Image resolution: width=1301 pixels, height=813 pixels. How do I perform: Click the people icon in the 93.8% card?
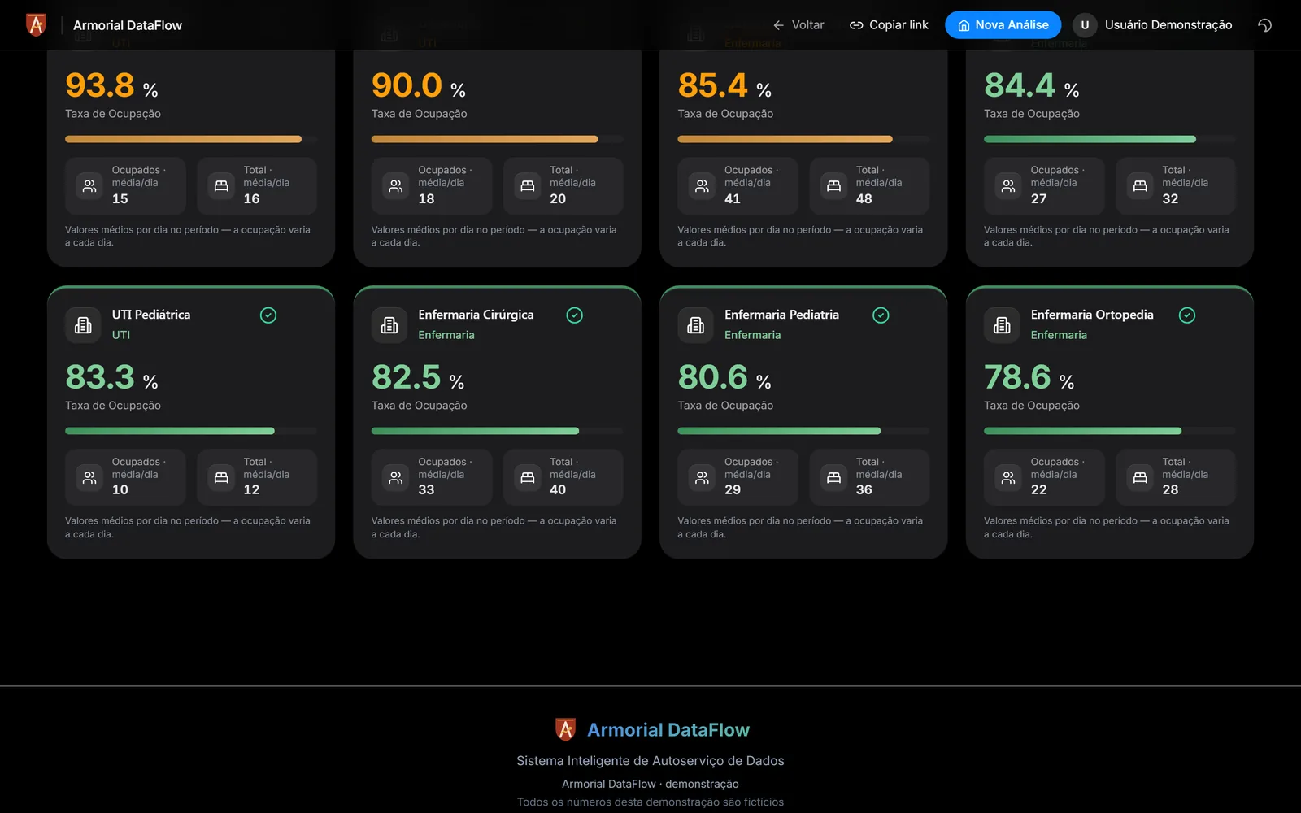pos(89,185)
